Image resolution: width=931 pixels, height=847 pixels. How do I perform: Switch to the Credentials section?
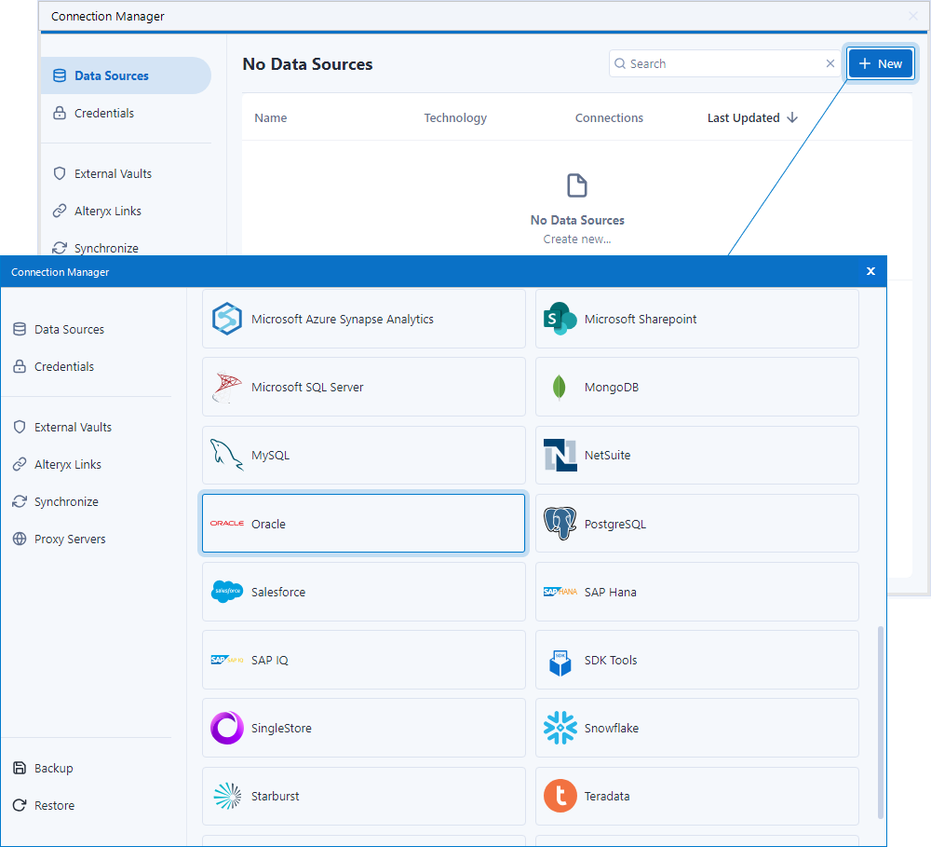tap(63, 366)
